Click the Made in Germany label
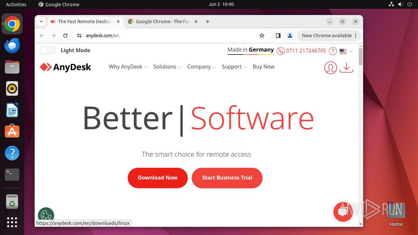The image size is (418, 235). 251,50
